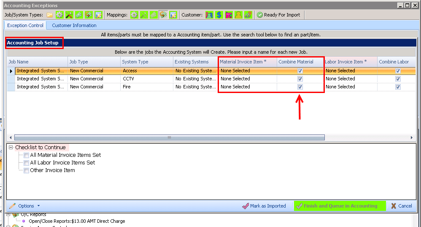This screenshot has width=421, height=227.
Task: Click the horizontal scrollbar thumb of the grid
Action: coord(170,137)
